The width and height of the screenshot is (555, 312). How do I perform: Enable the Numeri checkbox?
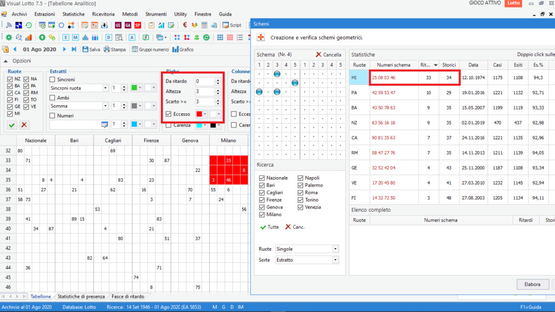click(53, 116)
